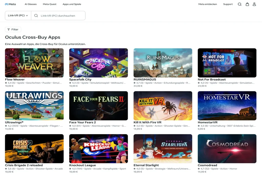Open the Ruins Magus cover image

[163, 63]
